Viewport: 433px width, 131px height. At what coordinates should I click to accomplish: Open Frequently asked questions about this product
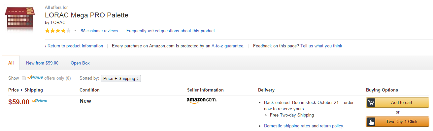(171, 31)
